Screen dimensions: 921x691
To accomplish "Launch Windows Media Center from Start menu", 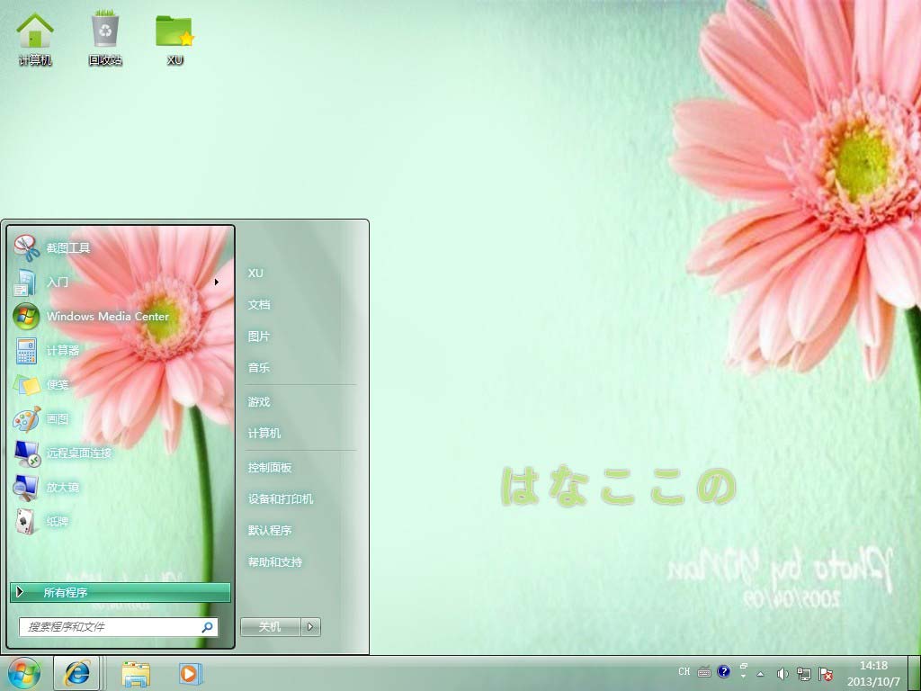I will click(x=27, y=316).
